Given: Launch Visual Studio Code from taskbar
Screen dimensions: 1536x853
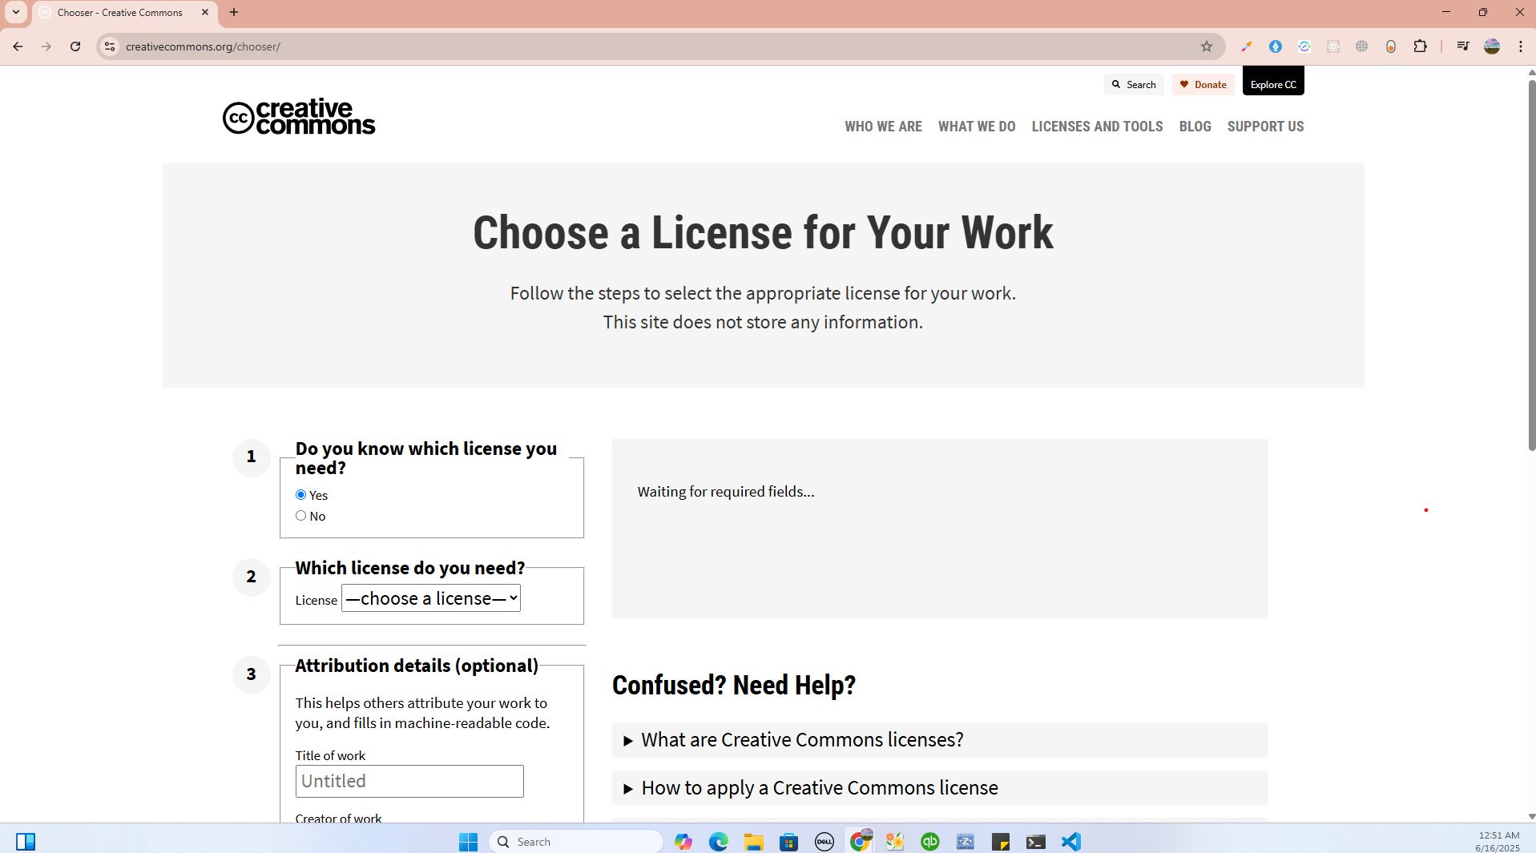Looking at the screenshot, I should [1070, 842].
